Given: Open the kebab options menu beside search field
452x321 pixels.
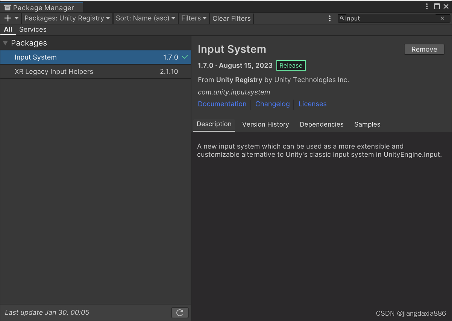Looking at the screenshot, I should [x=330, y=18].
